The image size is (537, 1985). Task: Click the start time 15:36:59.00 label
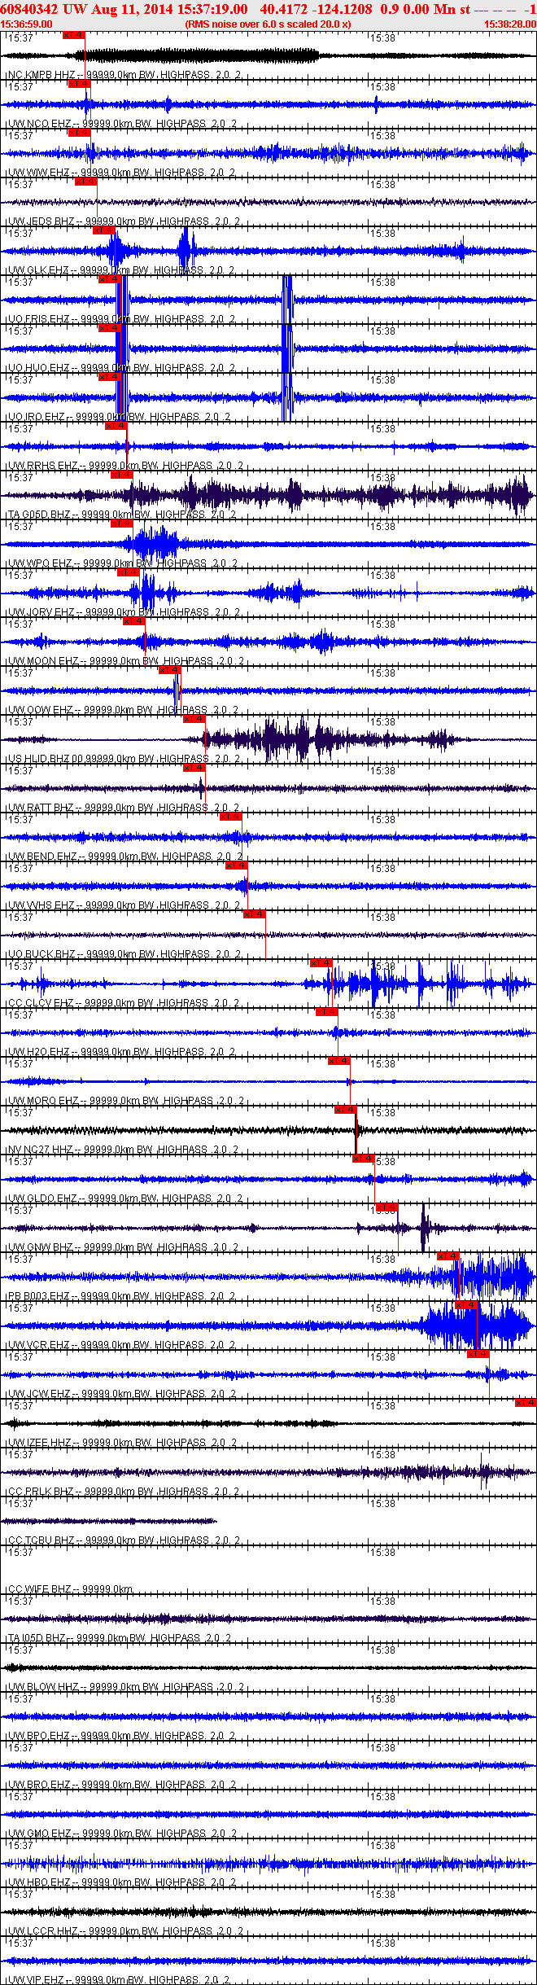(x=26, y=24)
